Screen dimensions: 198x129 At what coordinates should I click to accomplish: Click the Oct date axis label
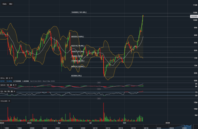[125, 123]
